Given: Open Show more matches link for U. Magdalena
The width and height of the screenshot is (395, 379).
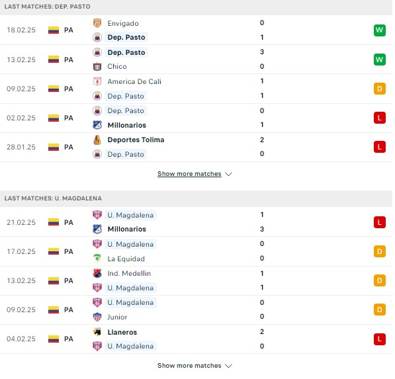Looking at the screenshot, I should pos(189,365).
